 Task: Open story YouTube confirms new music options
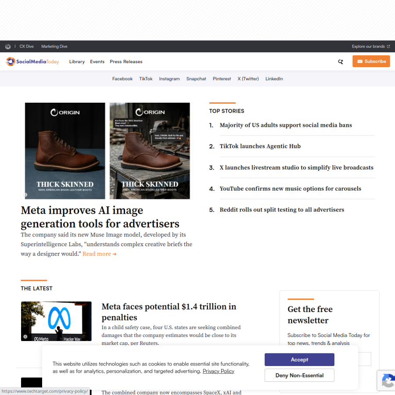[x=290, y=189]
